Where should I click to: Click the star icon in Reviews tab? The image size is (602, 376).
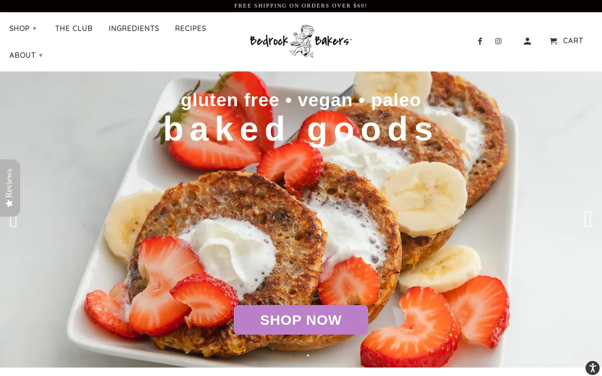pos(9,204)
